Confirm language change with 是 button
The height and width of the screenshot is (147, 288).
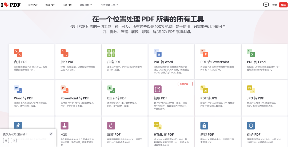6,141
